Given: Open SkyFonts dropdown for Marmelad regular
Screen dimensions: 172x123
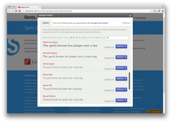Looking at the screenshot, I should (x=121, y=57).
